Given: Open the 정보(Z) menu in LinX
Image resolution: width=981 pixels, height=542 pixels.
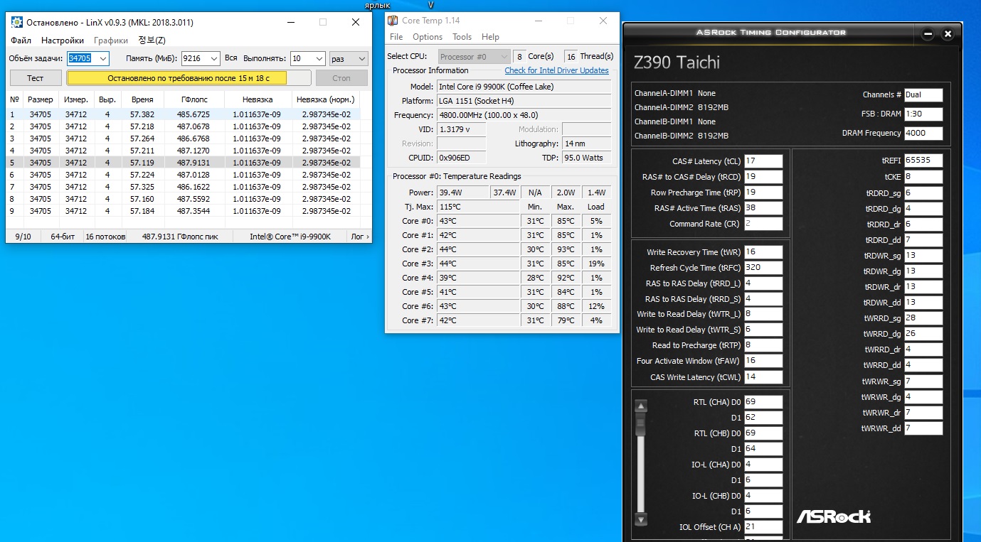Looking at the screenshot, I should pos(152,40).
